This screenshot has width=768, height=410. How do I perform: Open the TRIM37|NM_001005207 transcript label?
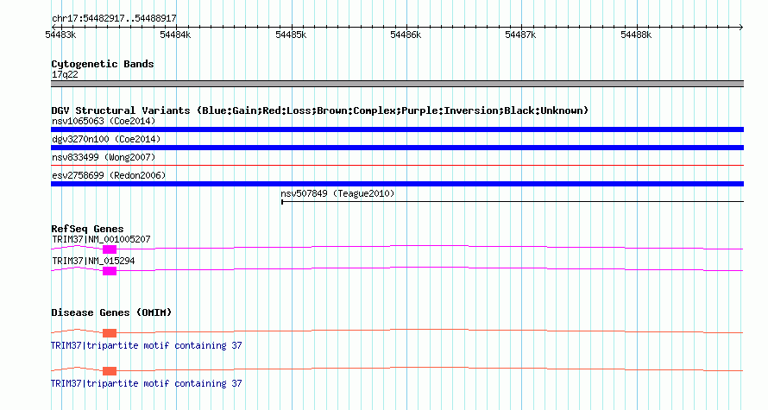pyautogui.click(x=101, y=240)
